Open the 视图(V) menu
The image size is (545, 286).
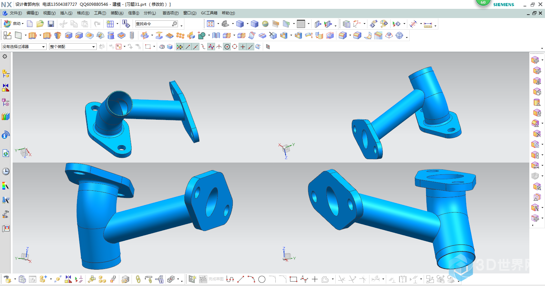pyautogui.click(x=49, y=13)
